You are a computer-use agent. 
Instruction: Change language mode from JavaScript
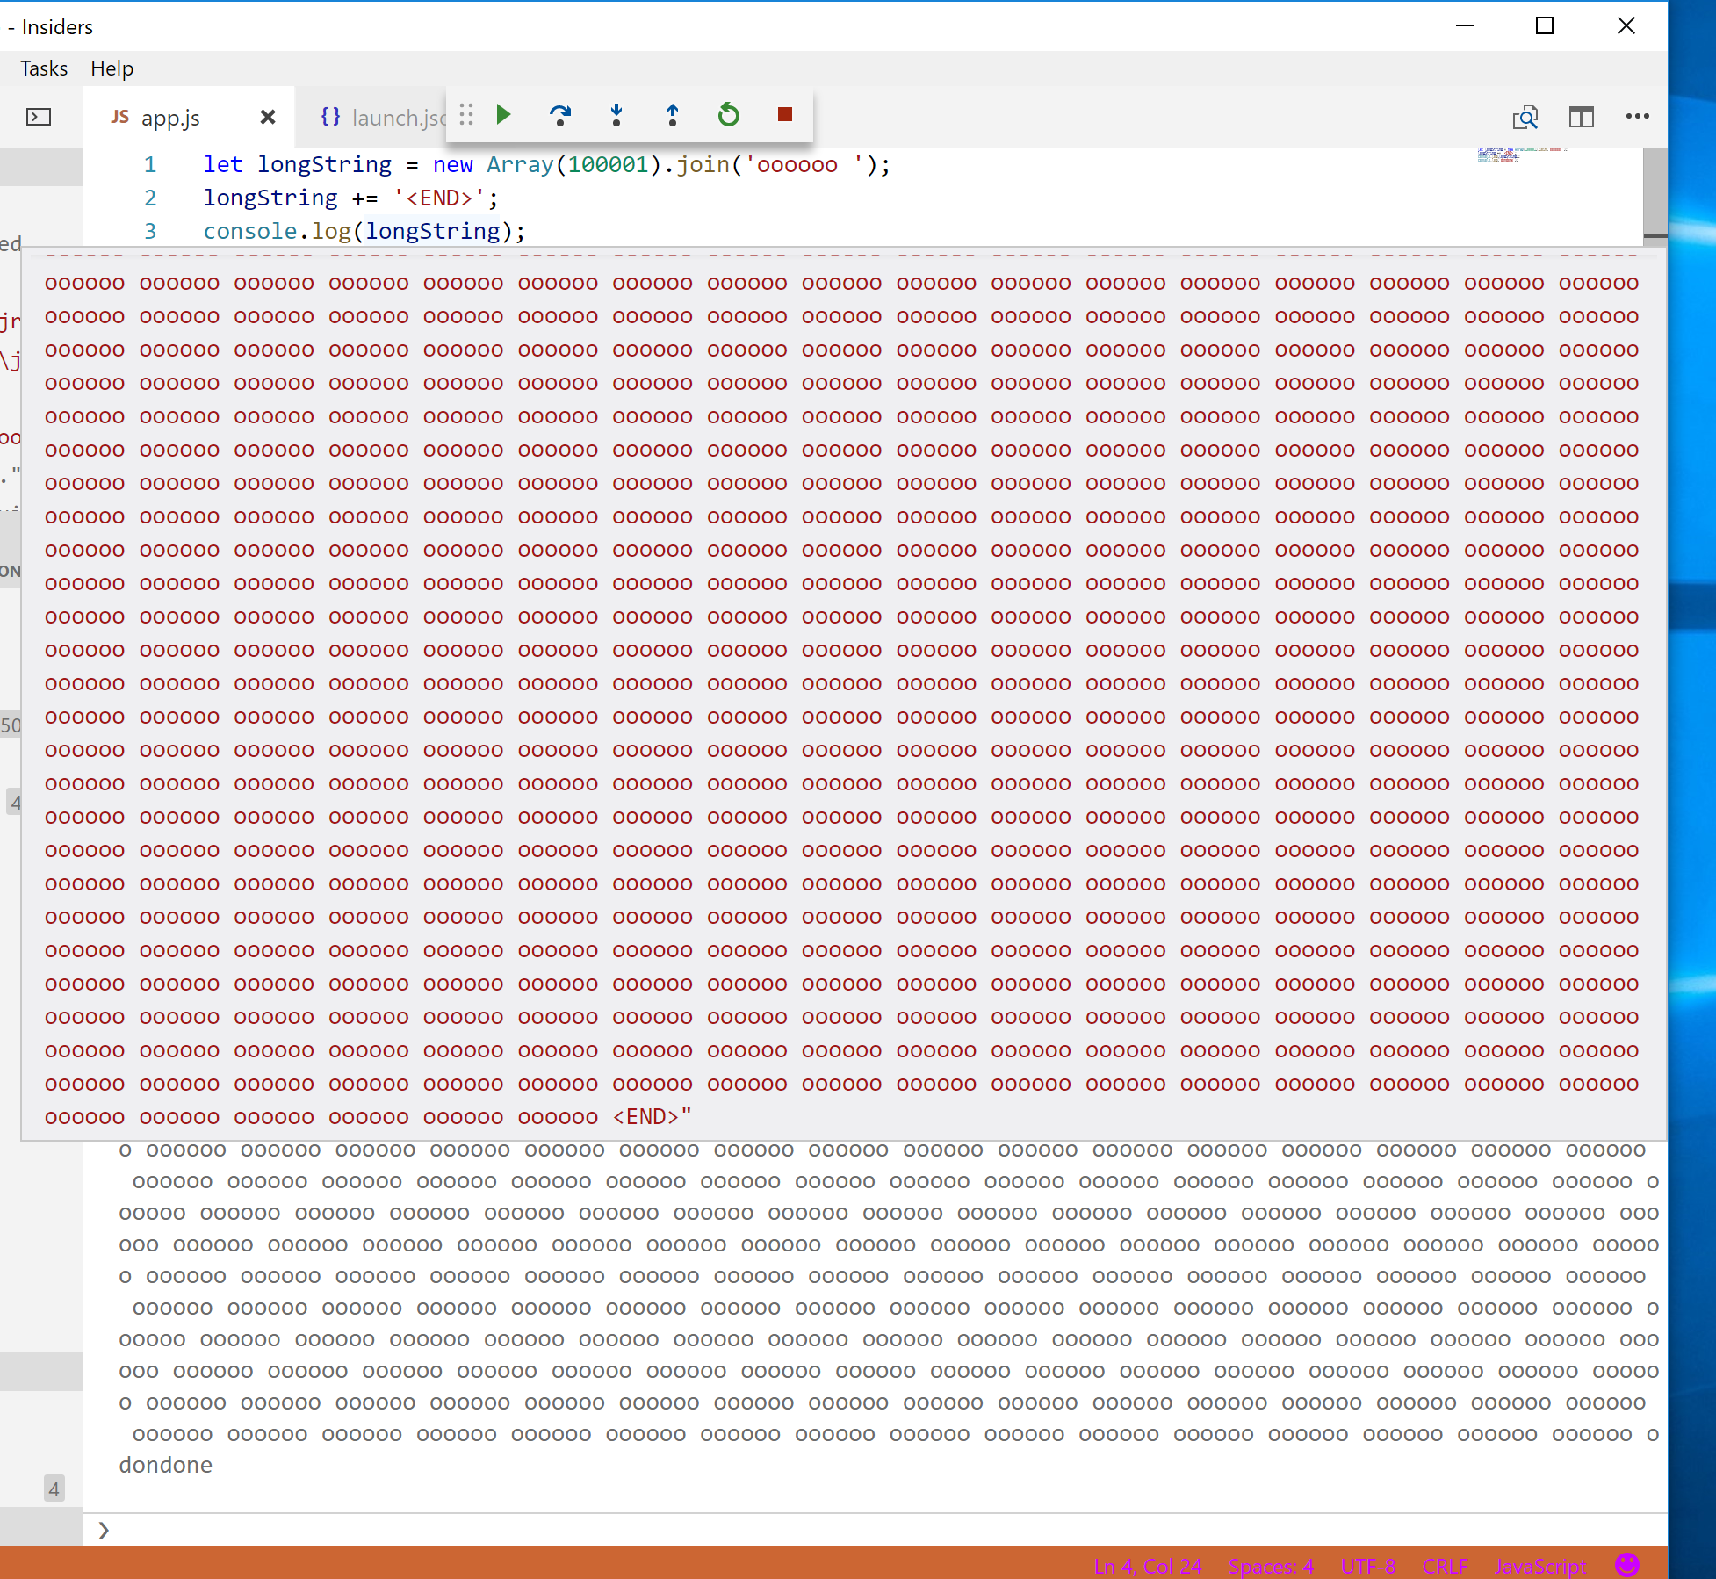click(x=1540, y=1566)
